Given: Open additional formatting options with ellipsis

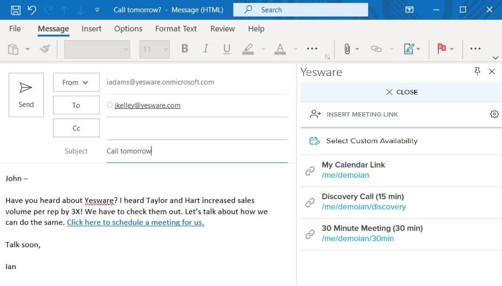Looking at the screenshot, I should tap(312, 48).
